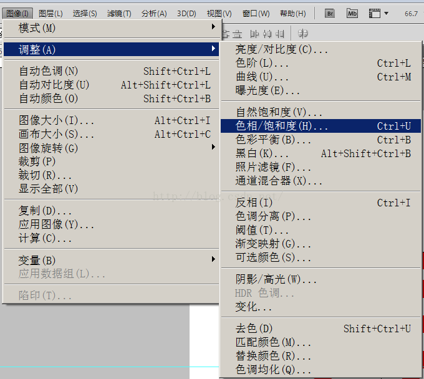Select 黑白(K) adjustment
The image size is (424, 379).
(x=320, y=153)
